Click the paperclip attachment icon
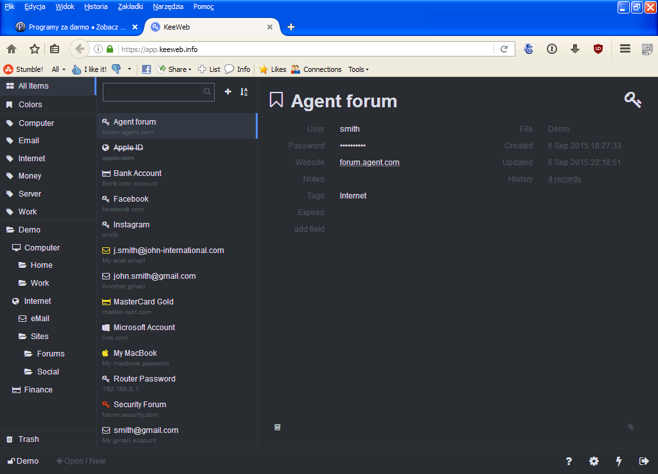 630,427
